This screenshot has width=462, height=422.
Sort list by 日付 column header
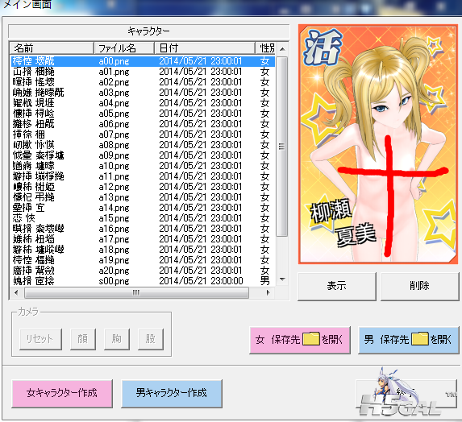205,48
